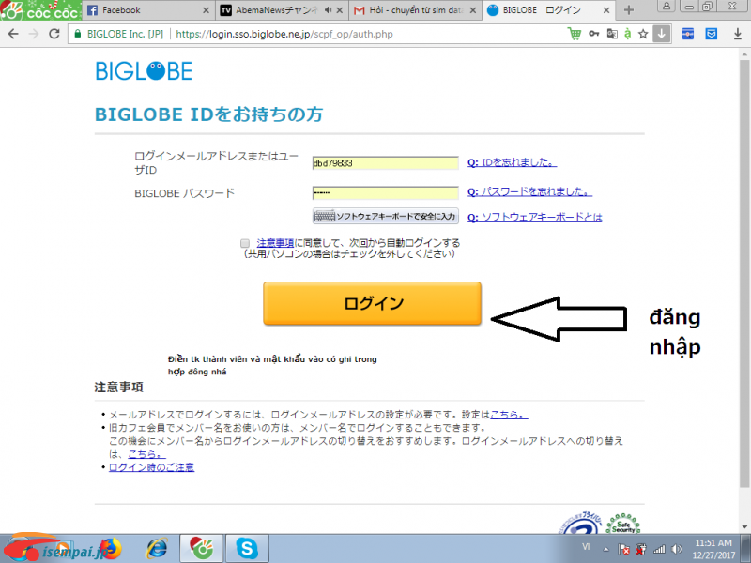Image resolution: width=751 pixels, height=563 pixels.
Task: Click the Cốc Cốc browser logo button
Action: pos(41,10)
